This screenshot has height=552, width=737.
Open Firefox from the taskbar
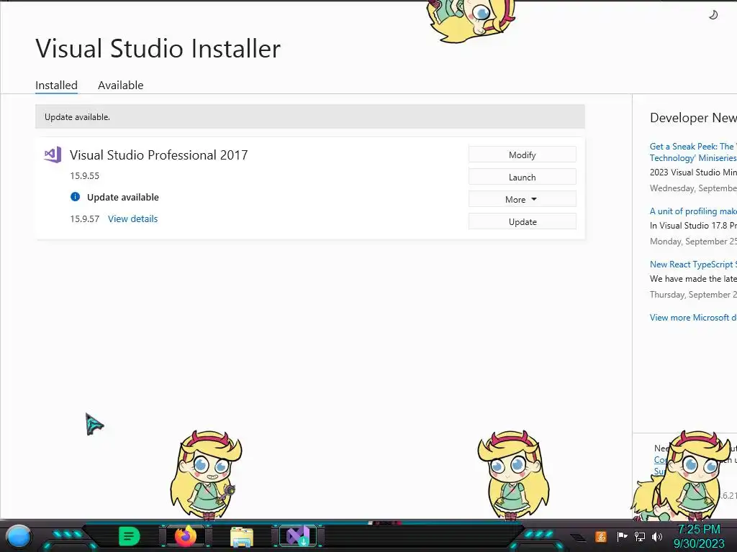click(x=186, y=536)
